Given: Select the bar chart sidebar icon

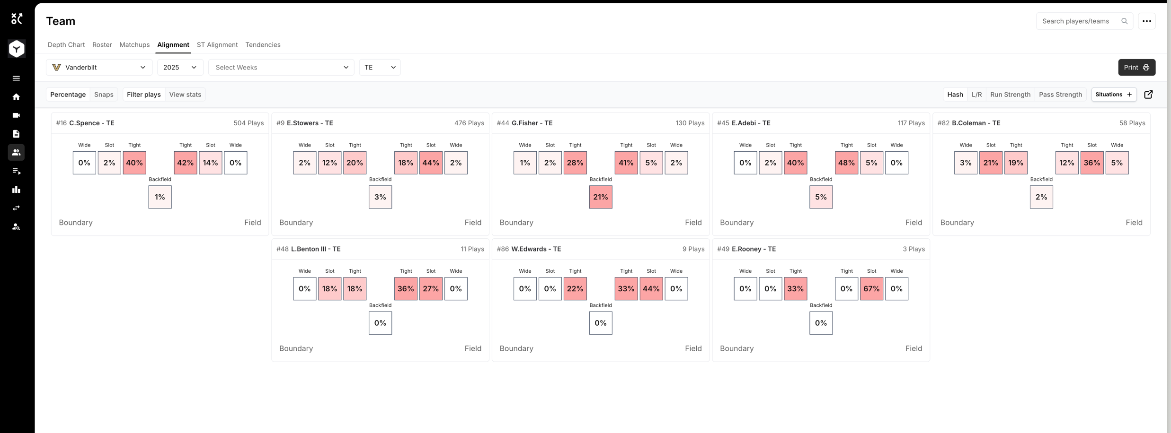Looking at the screenshot, I should point(16,190).
